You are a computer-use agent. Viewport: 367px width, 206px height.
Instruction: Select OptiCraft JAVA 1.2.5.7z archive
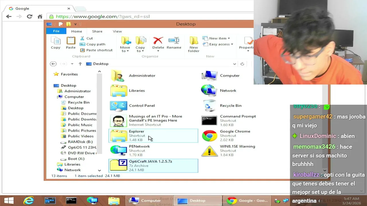click(x=153, y=166)
